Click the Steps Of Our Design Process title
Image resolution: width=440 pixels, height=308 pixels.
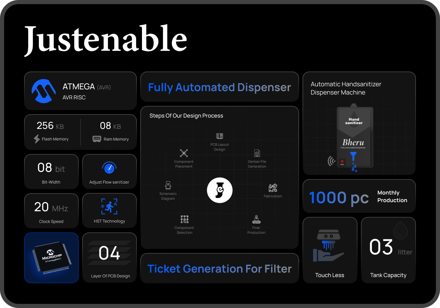pos(186,115)
